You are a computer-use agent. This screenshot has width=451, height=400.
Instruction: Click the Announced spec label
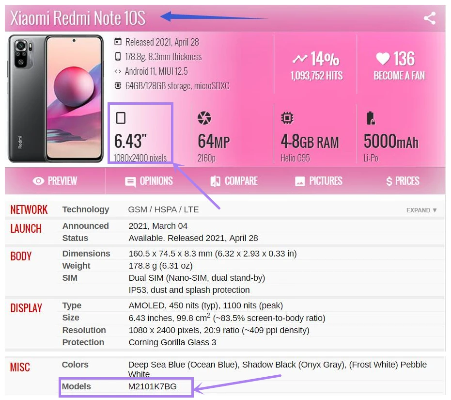pos(85,226)
